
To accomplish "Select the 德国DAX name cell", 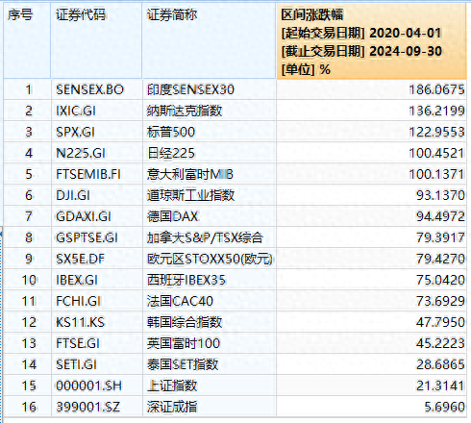I will tap(209, 216).
